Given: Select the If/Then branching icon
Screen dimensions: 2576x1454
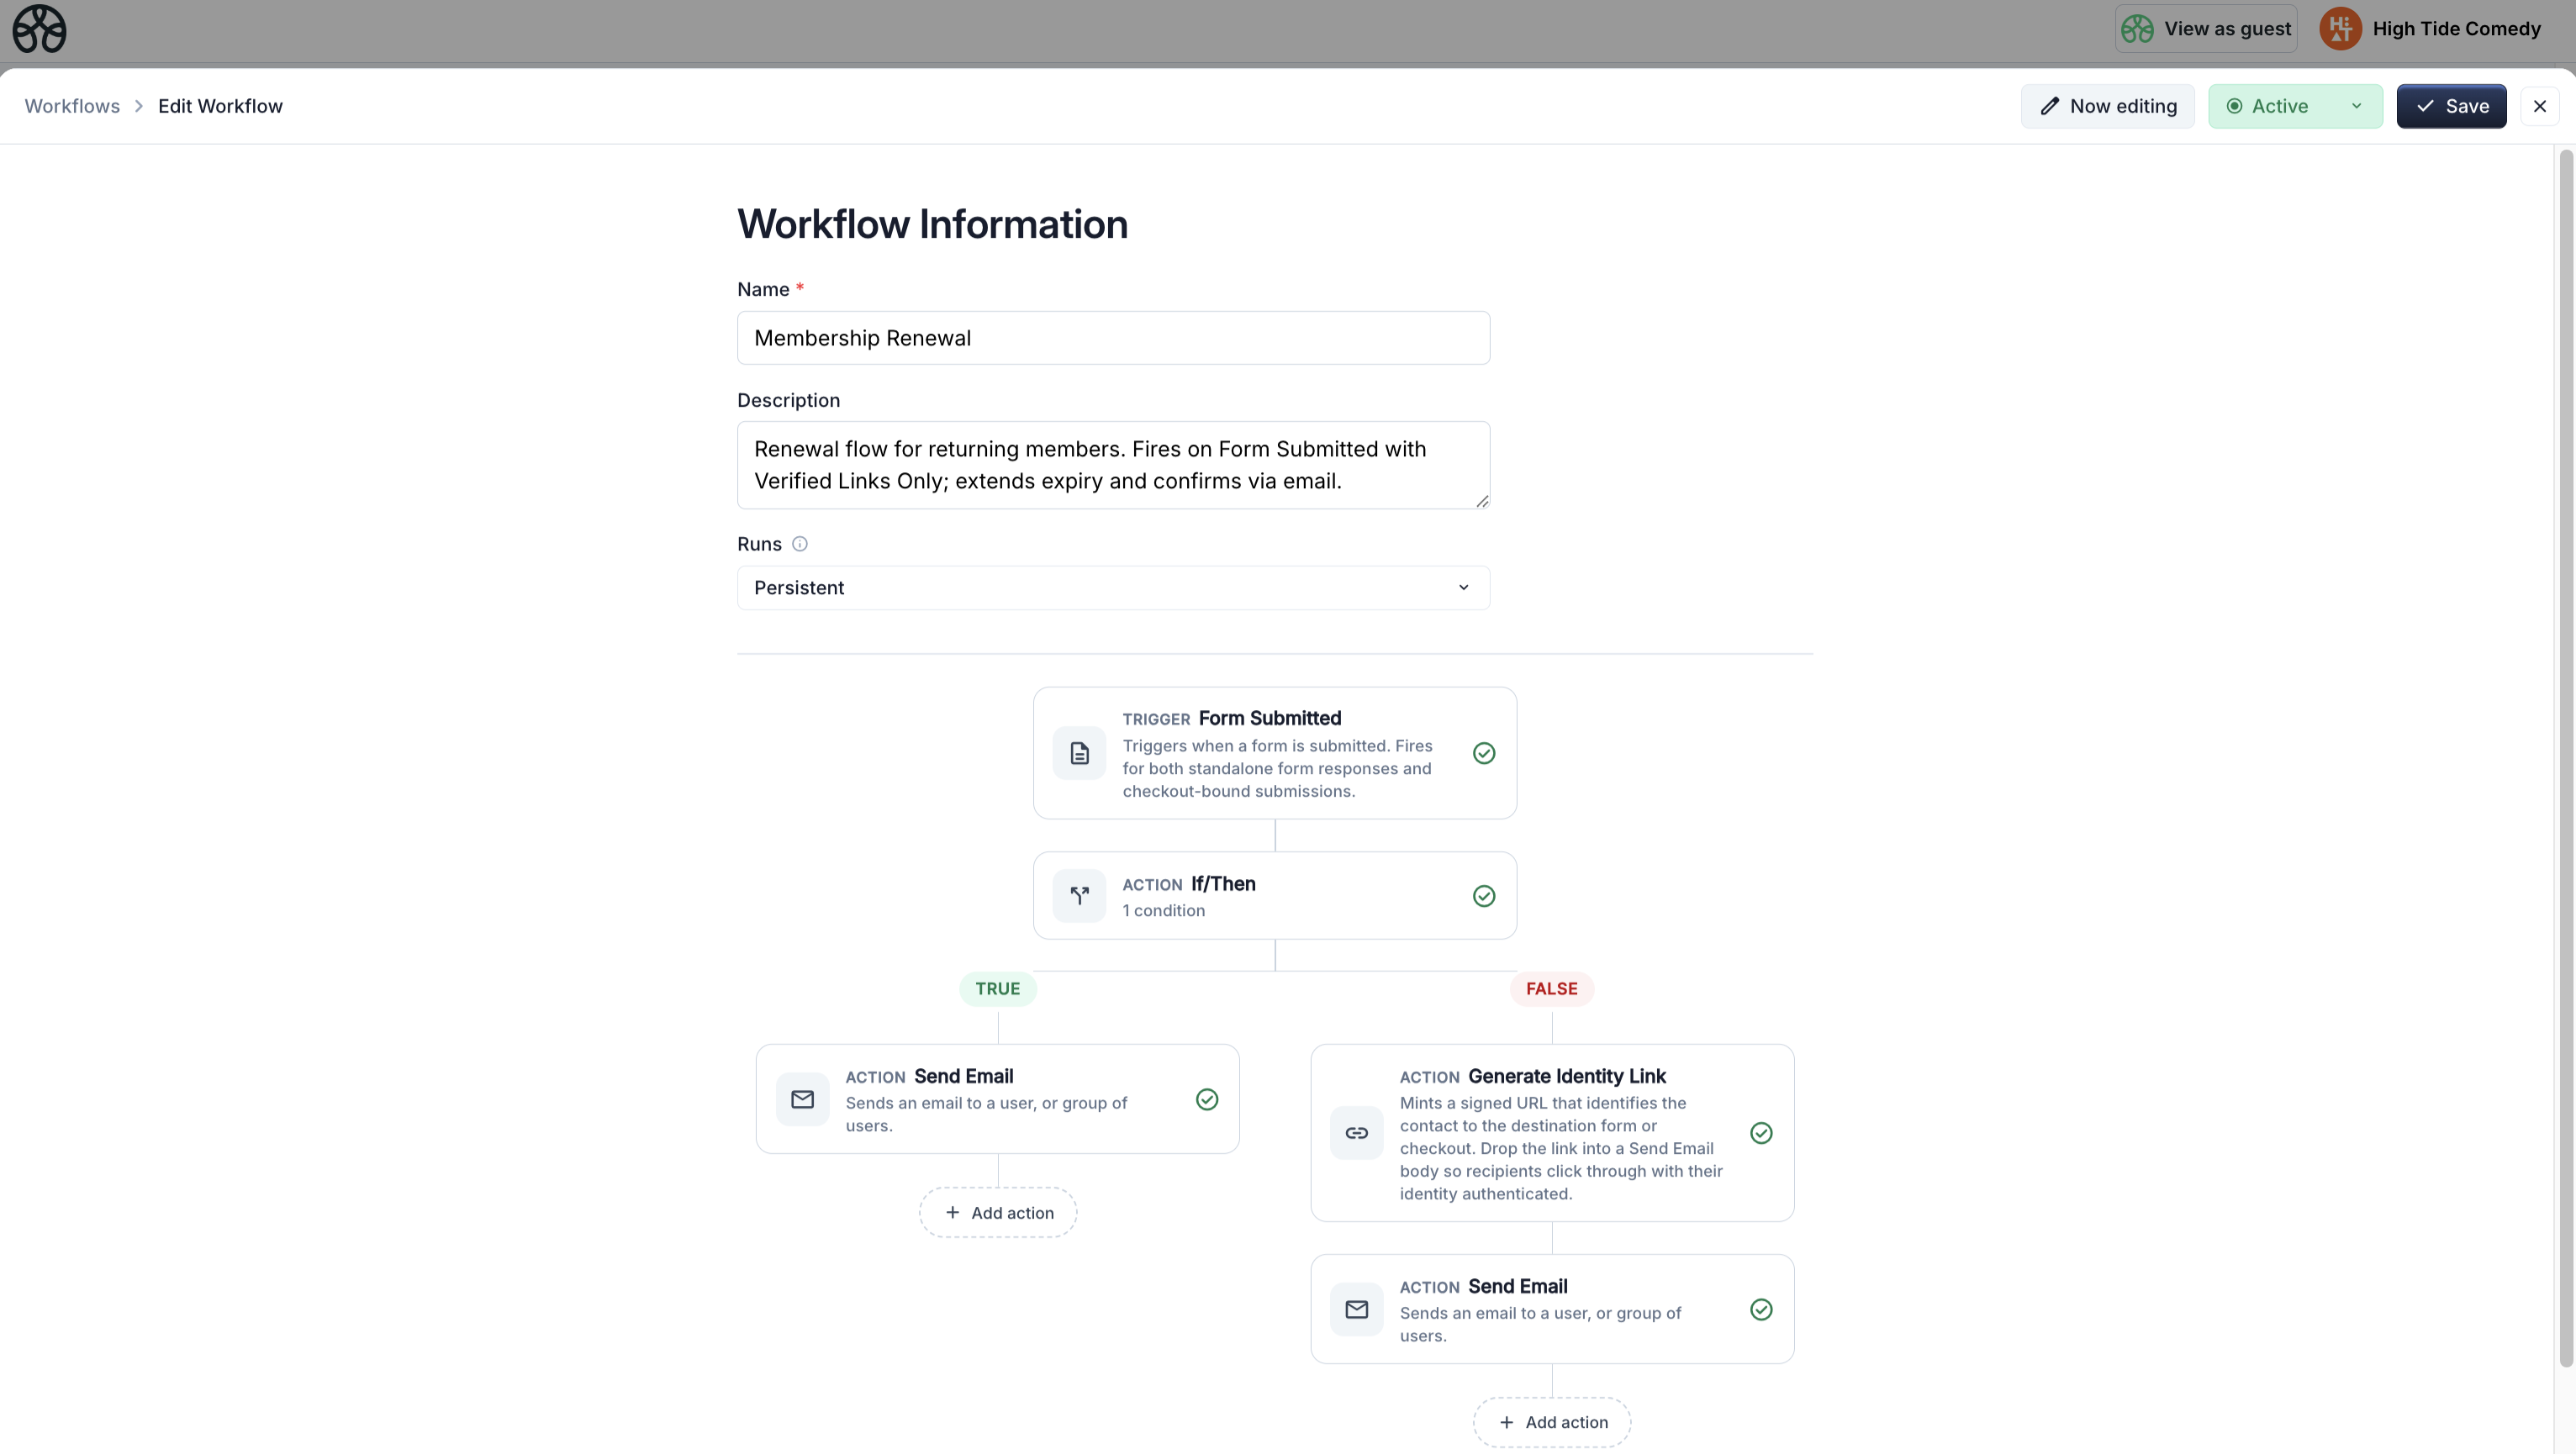Looking at the screenshot, I should coord(1079,895).
